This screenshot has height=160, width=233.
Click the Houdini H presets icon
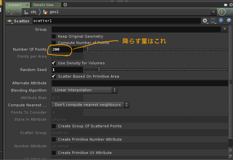click(x=213, y=21)
